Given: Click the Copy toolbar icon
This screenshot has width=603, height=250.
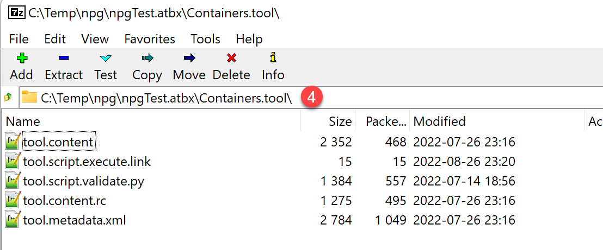Looking at the screenshot, I should click(147, 58).
